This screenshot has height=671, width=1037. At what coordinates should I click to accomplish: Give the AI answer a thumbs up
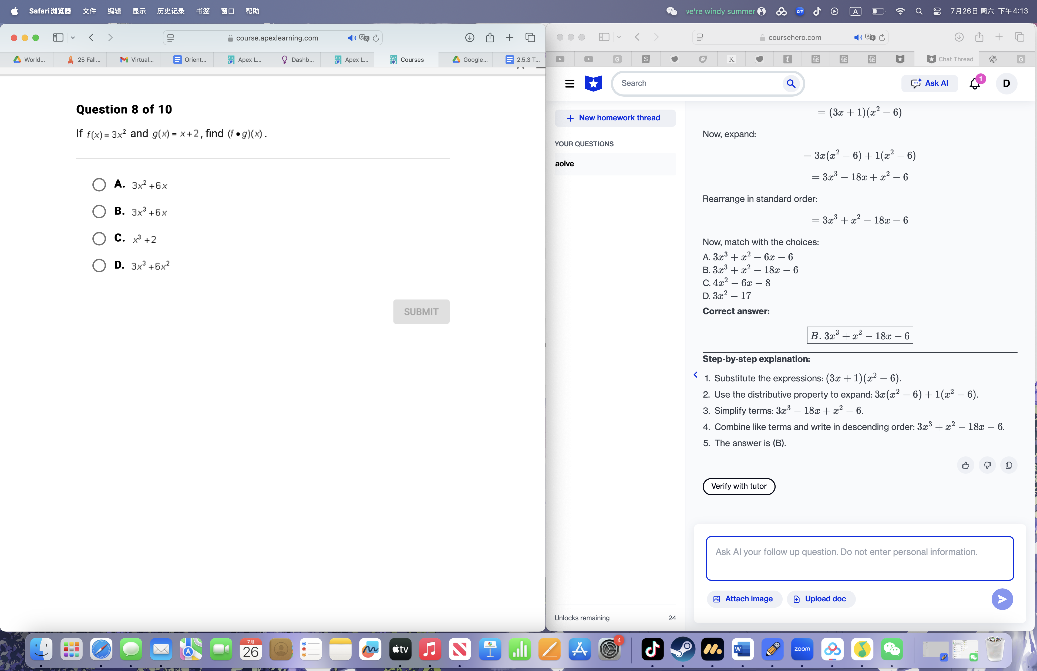click(x=965, y=465)
